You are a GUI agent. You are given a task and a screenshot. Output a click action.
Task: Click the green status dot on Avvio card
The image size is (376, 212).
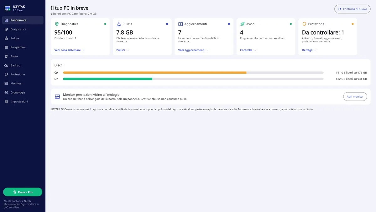pos(291,24)
